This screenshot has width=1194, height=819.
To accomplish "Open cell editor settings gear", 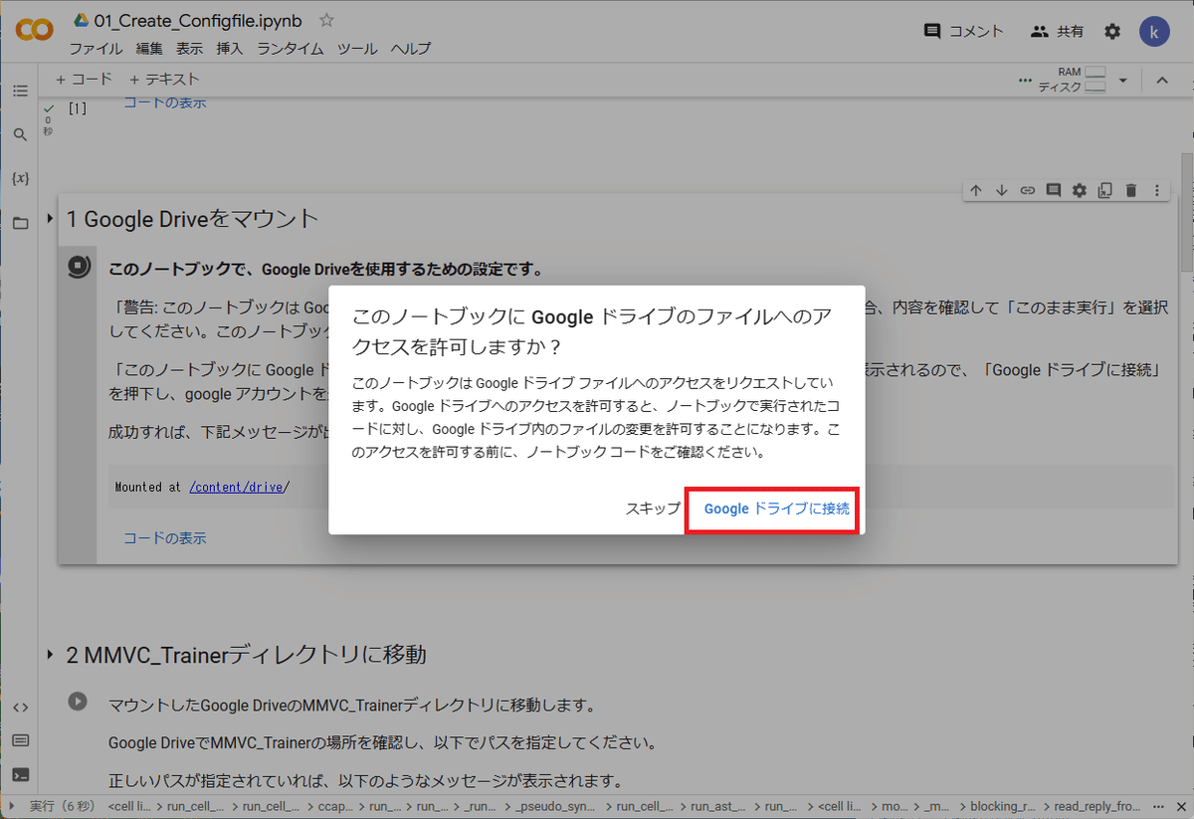I will [x=1080, y=190].
